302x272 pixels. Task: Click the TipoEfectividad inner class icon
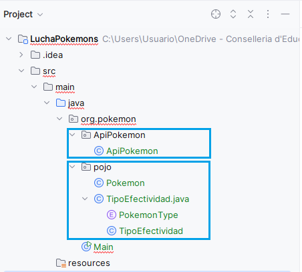(x=112, y=231)
